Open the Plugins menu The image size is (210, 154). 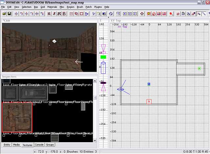pyautogui.click(x=98, y=7)
